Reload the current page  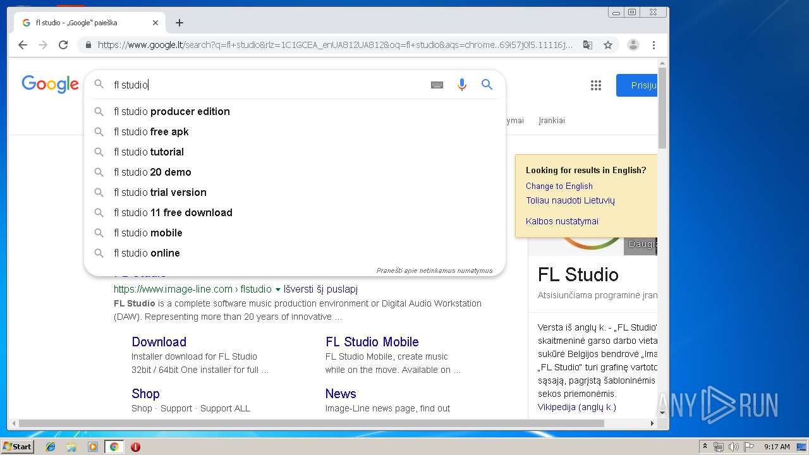[63, 45]
